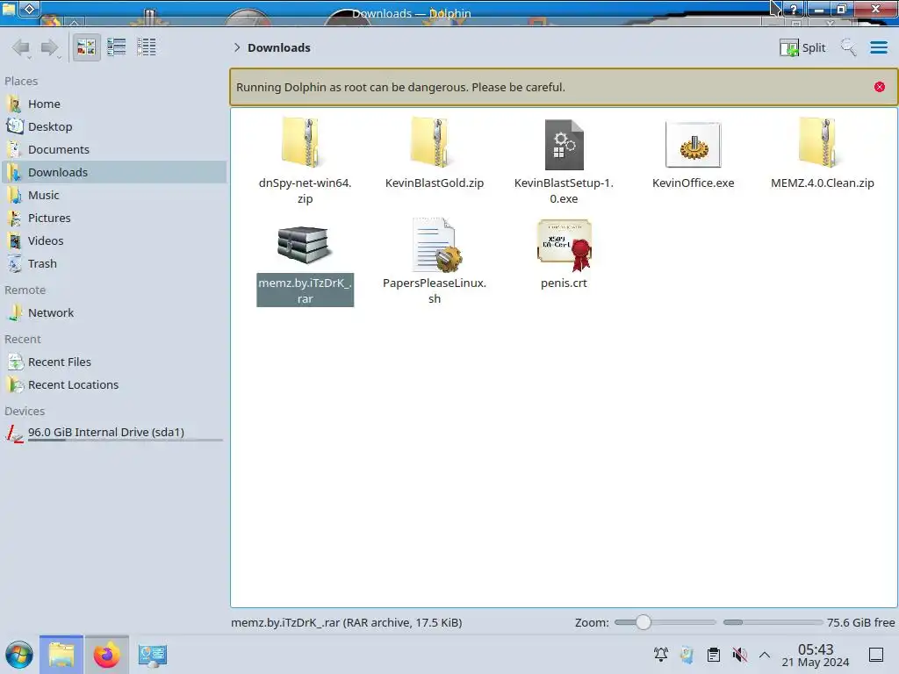Screen dimensions: 899x674
Task: Open Recent Locations entry
Action: coord(113,385)
